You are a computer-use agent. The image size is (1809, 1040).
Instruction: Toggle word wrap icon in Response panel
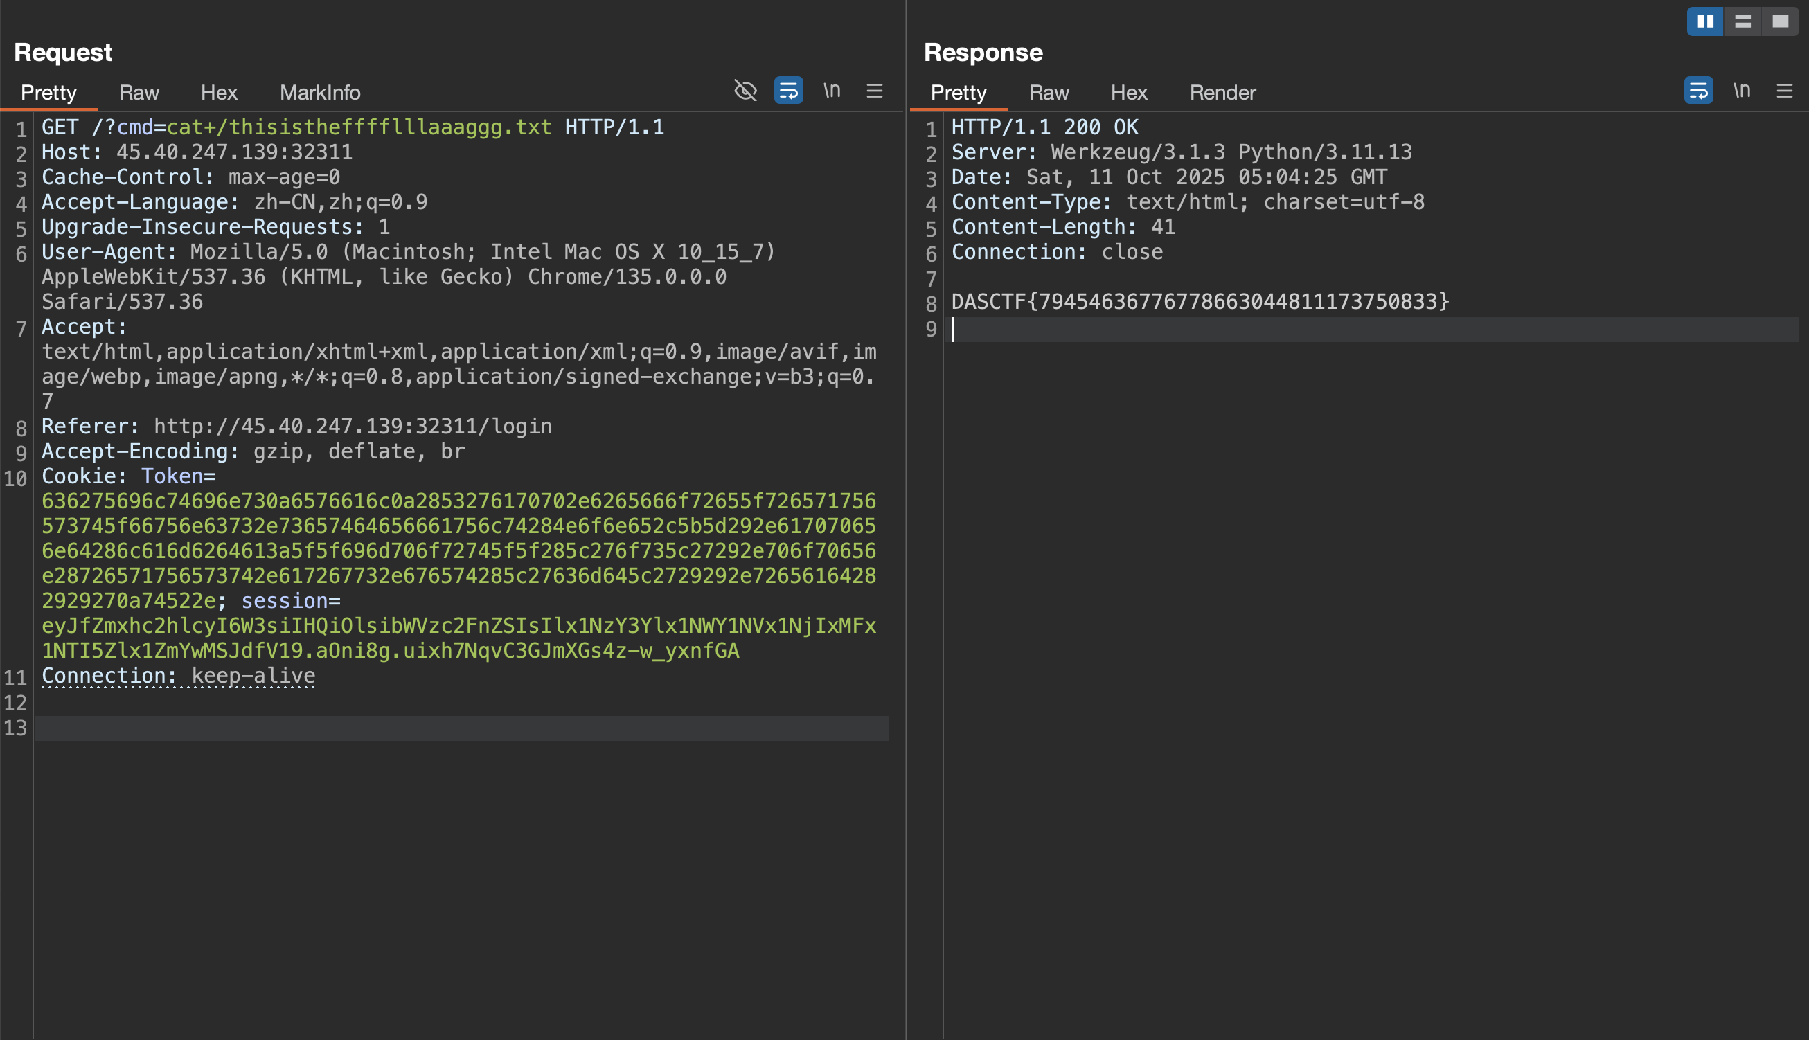(x=1698, y=91)
